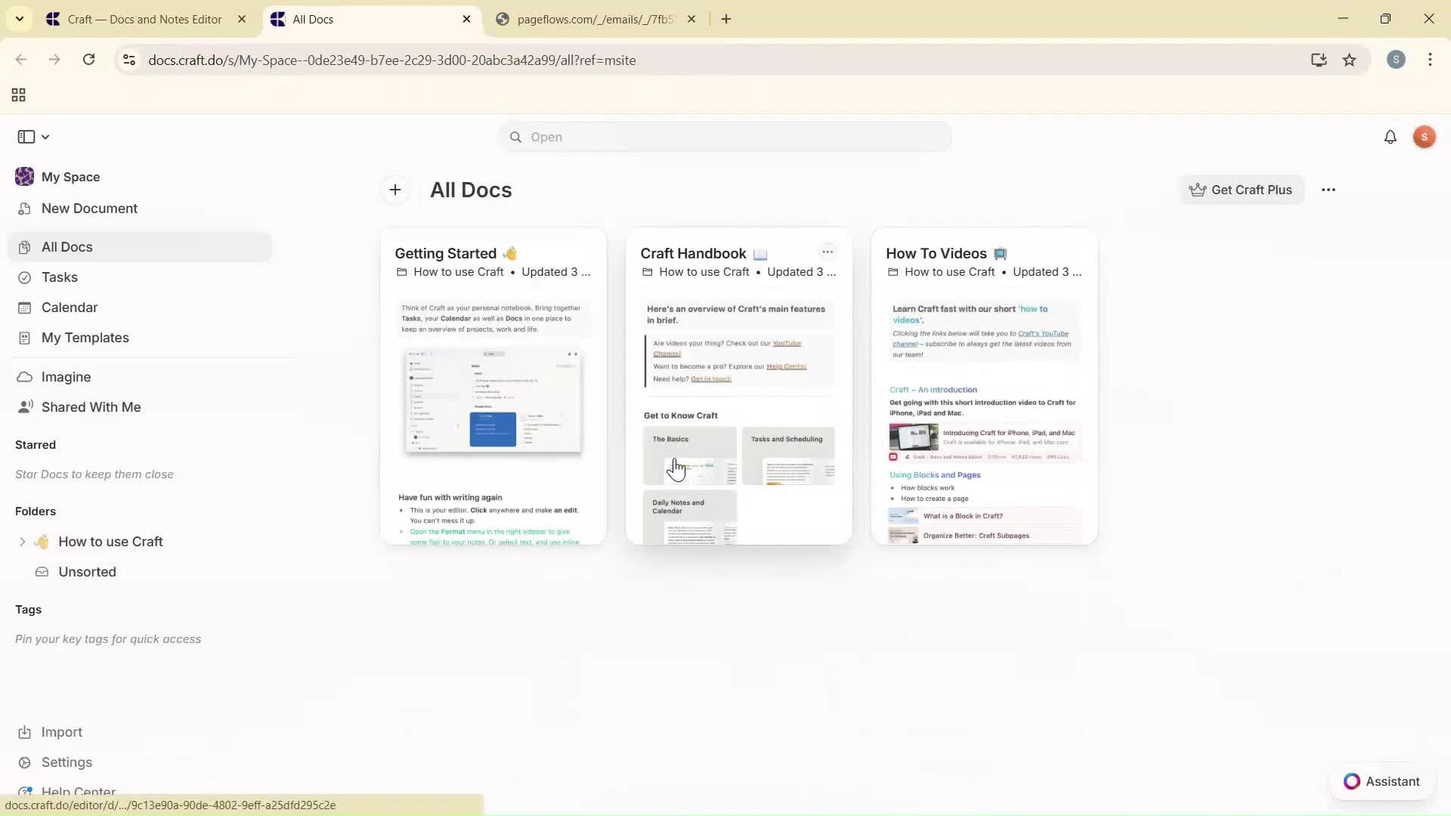The height and width of the screenshot is (816, 1451).
Task: Bookmark this page with the star
Action: tap(1350, 60)
